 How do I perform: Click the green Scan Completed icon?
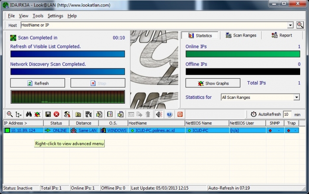point(13,38)
